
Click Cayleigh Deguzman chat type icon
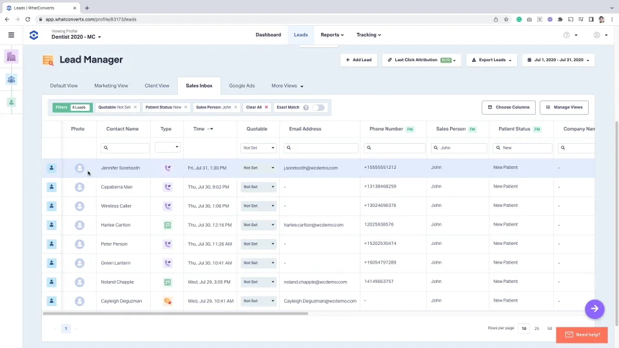pos(168,301)
